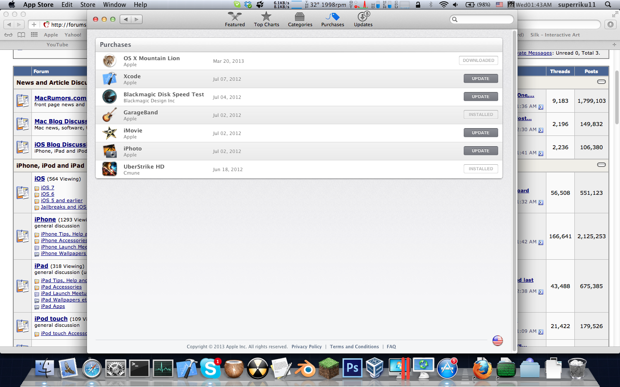
Task: Open the Apple menu
Action: [12, 5]
